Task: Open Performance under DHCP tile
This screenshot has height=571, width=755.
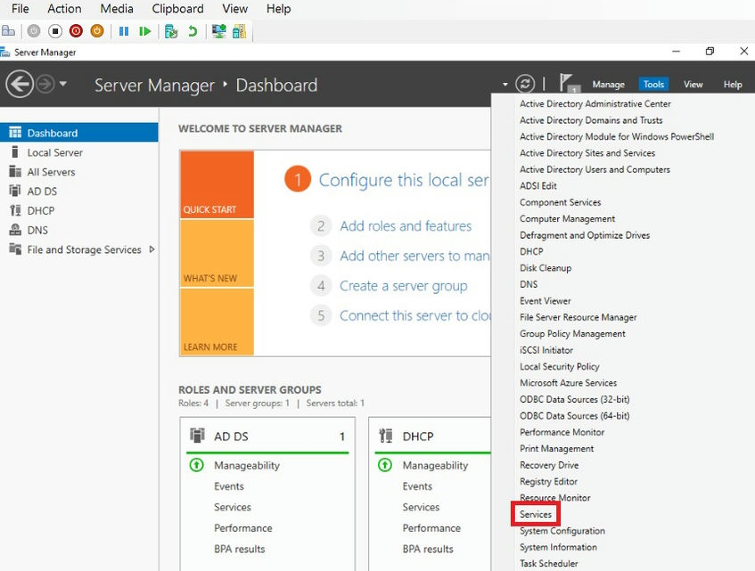Action: (431, 527)
